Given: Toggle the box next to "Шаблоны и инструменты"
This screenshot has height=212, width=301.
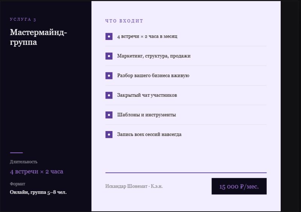Looking at the screenshot, I should [x=109, y=115].
